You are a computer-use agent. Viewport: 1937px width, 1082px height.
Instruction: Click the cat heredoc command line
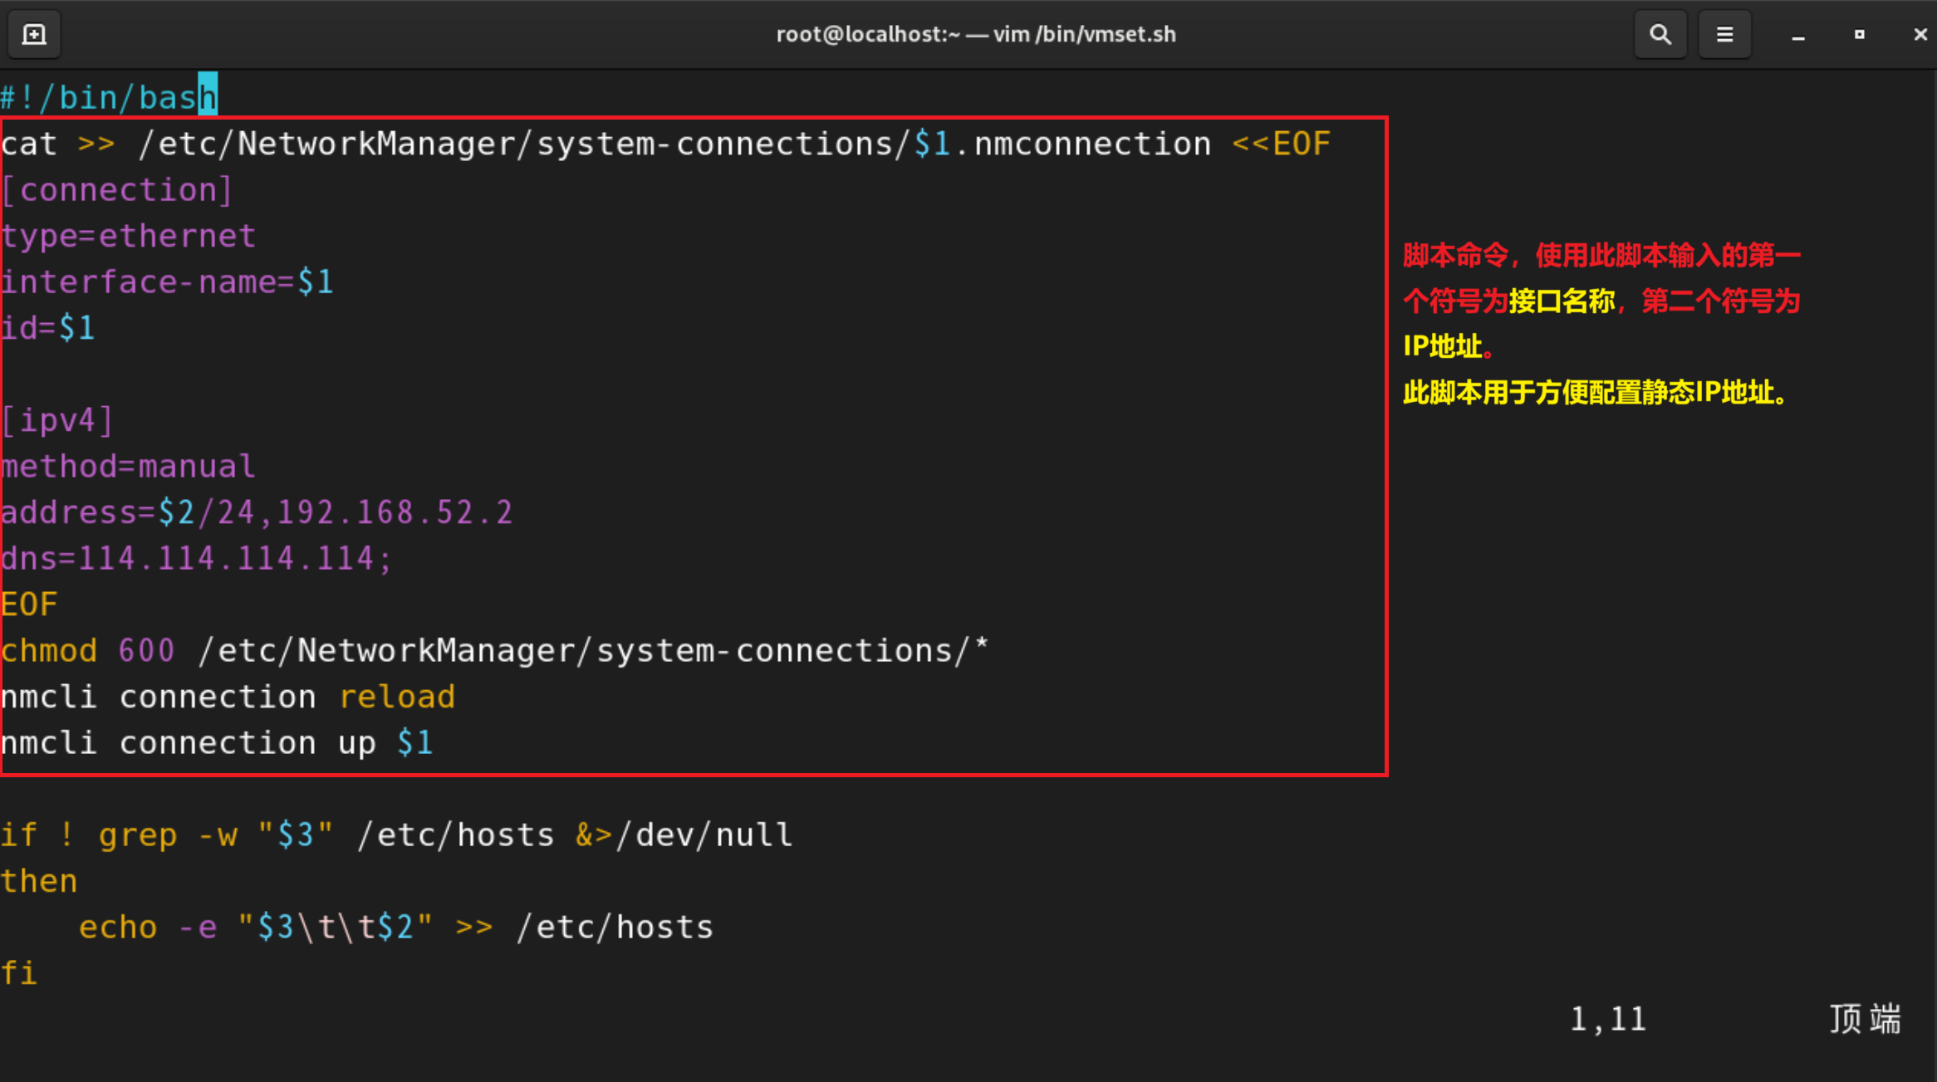pyautogui.click(x=664, y=144)
